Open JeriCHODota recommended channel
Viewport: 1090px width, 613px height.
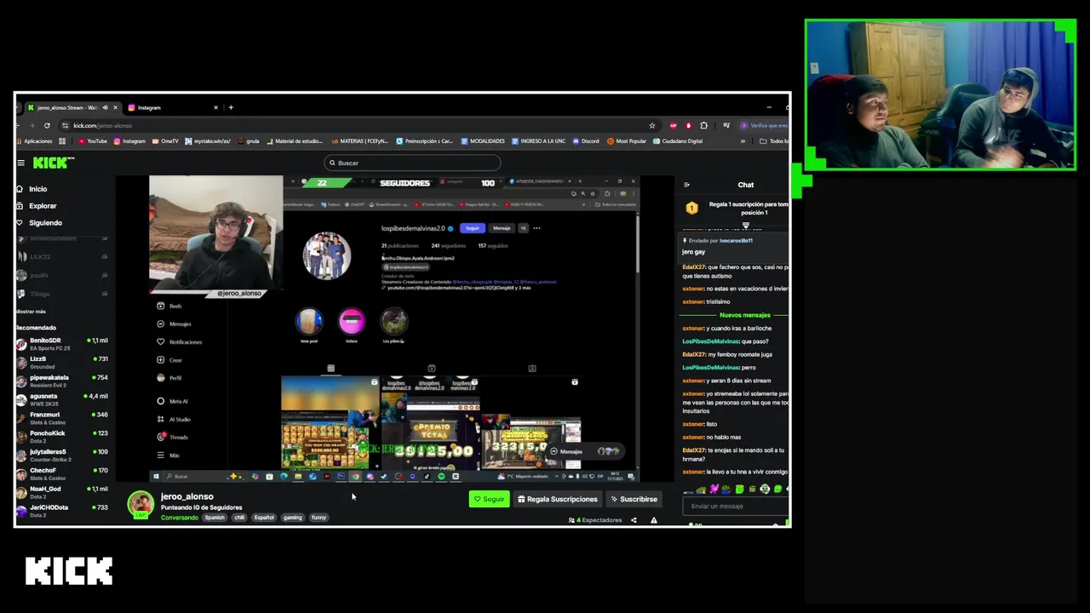pyautogui.click(x=61, y=511)
